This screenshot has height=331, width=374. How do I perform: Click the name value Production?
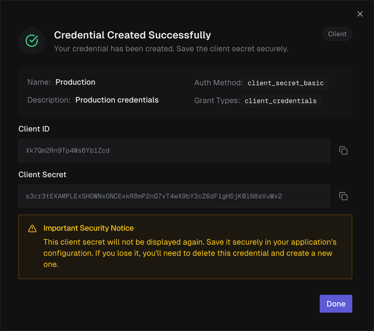tap(75, 82)
